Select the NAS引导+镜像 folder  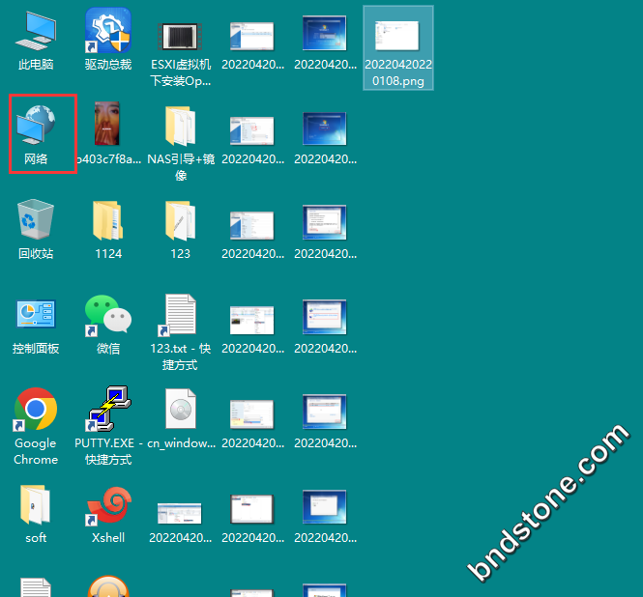click(181, 142)
